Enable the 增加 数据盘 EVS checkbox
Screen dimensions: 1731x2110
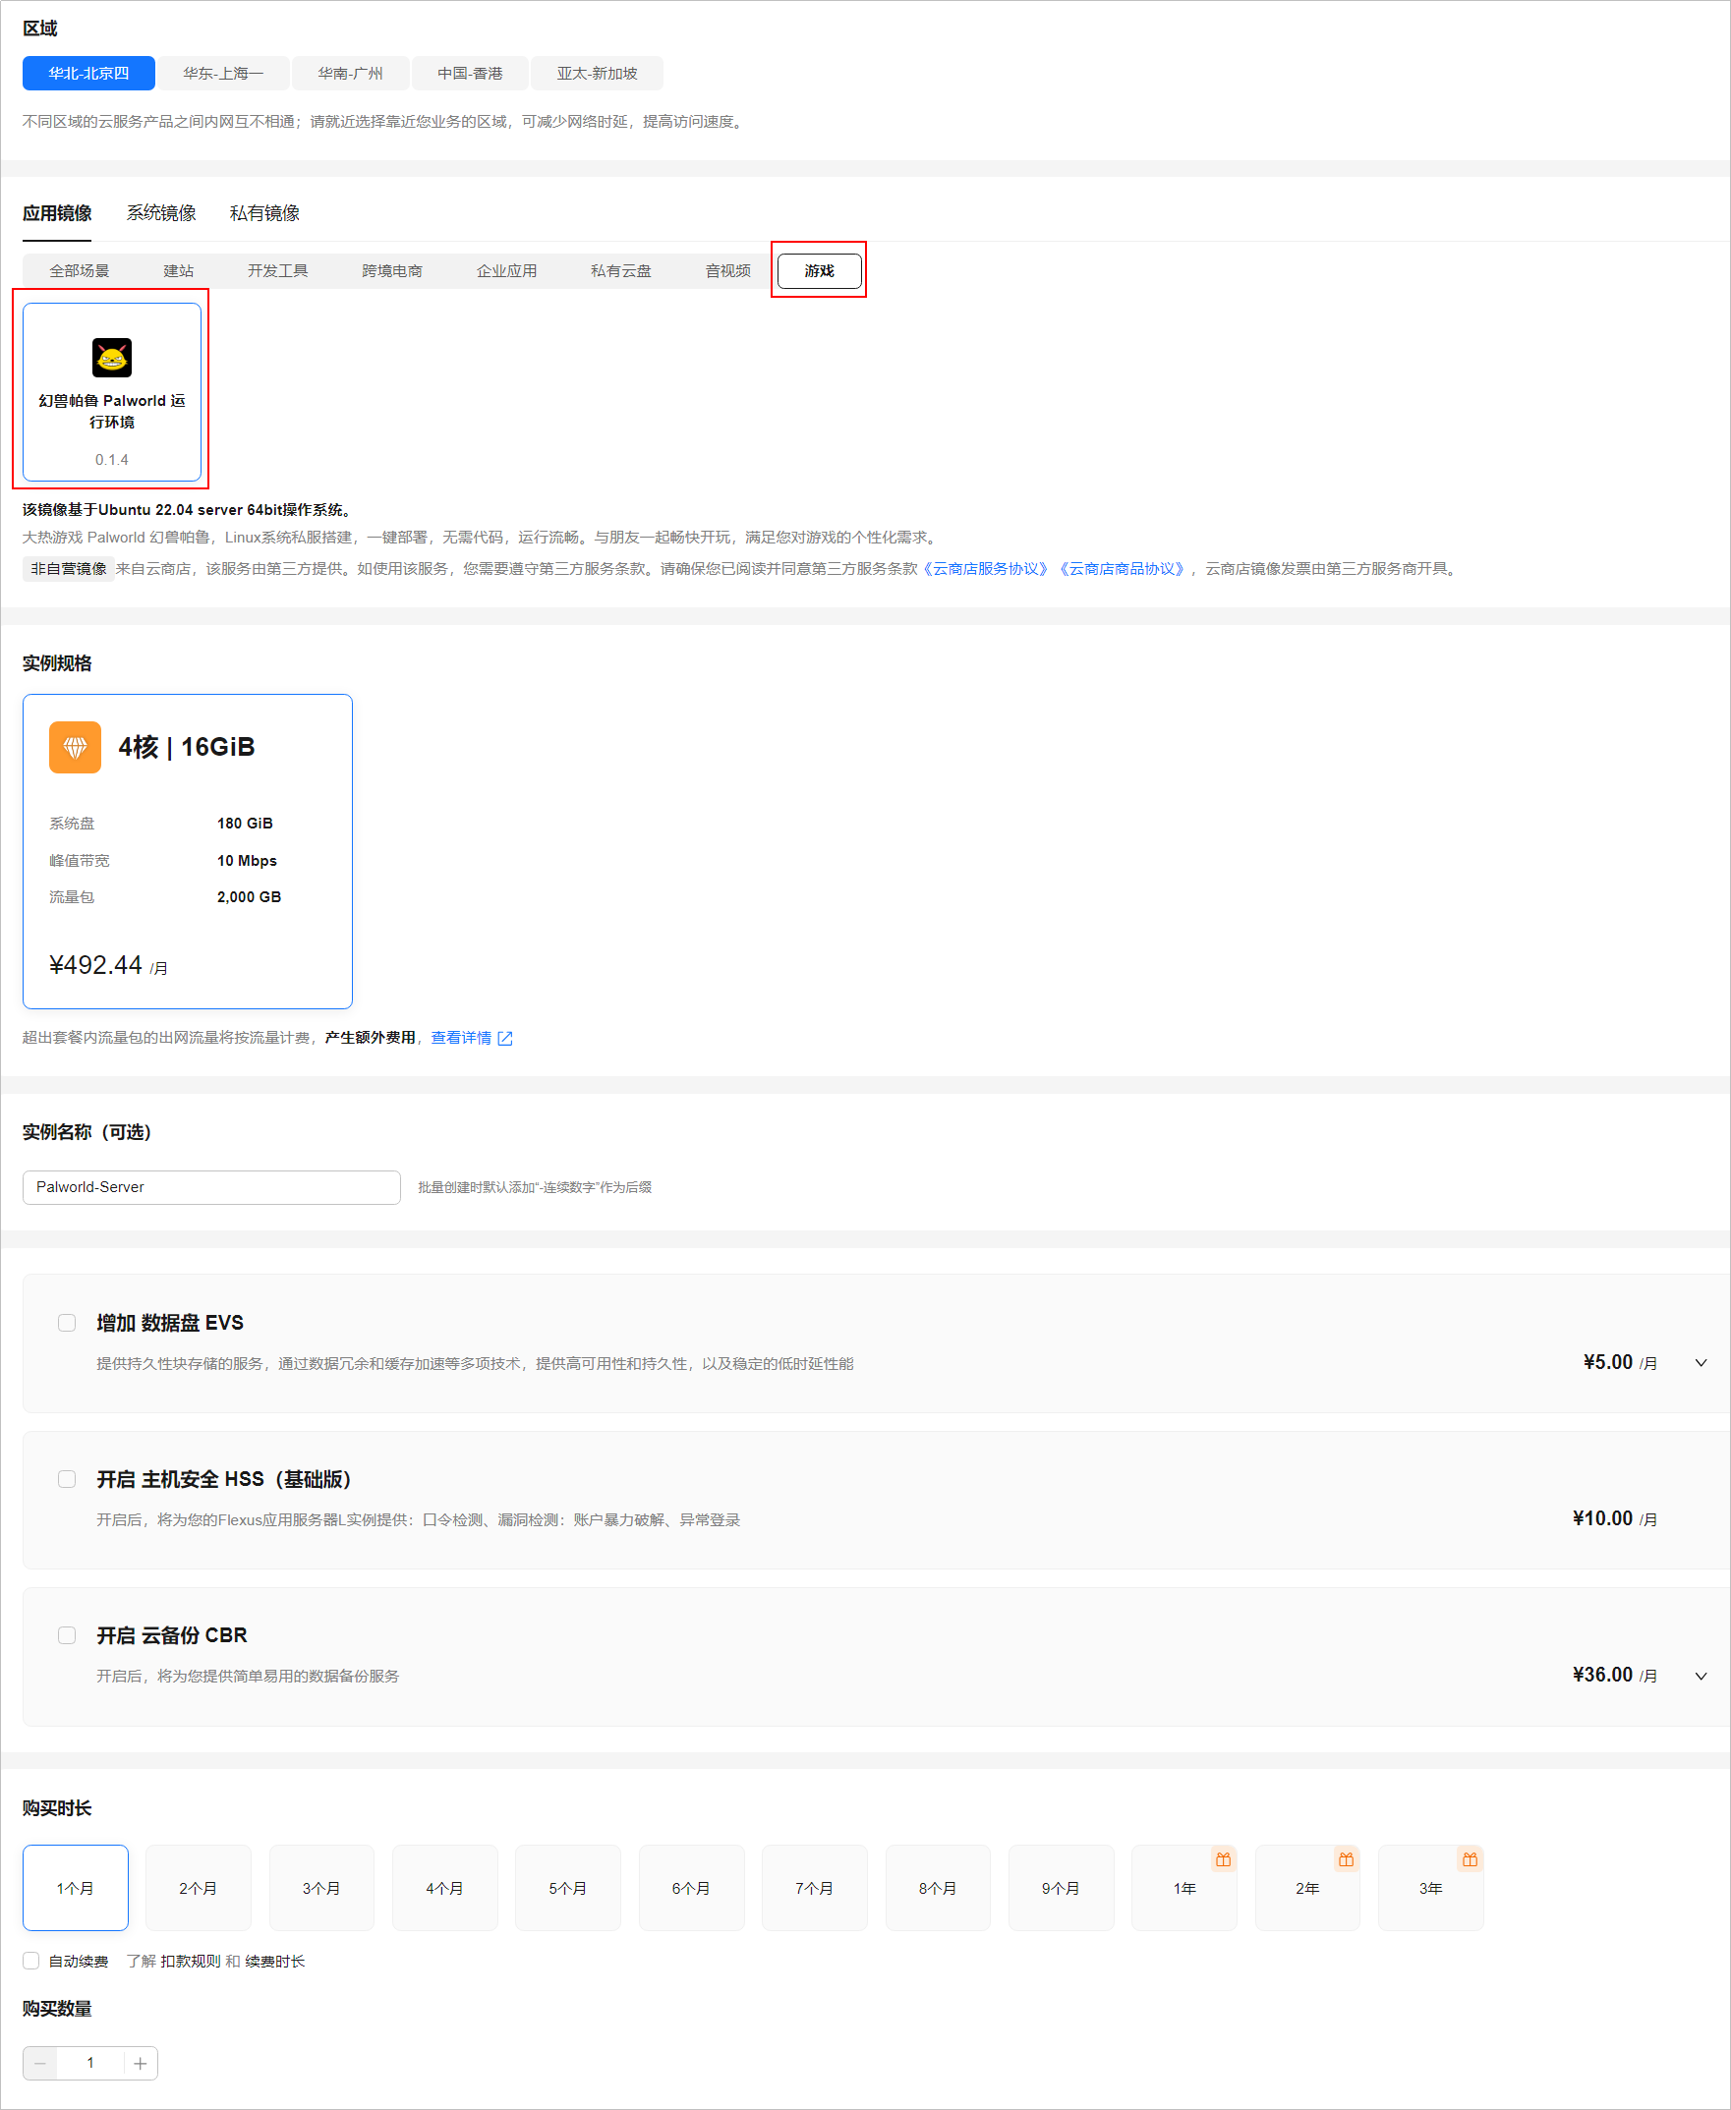coord(67,1323)
